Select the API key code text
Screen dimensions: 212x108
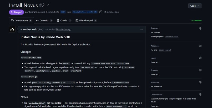pyautogui.click(x=110, y=64)
